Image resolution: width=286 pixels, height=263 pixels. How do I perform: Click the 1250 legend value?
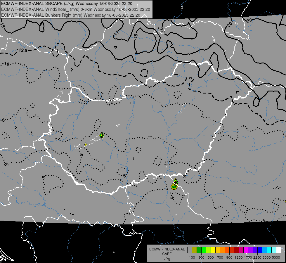tap(239, 257)
